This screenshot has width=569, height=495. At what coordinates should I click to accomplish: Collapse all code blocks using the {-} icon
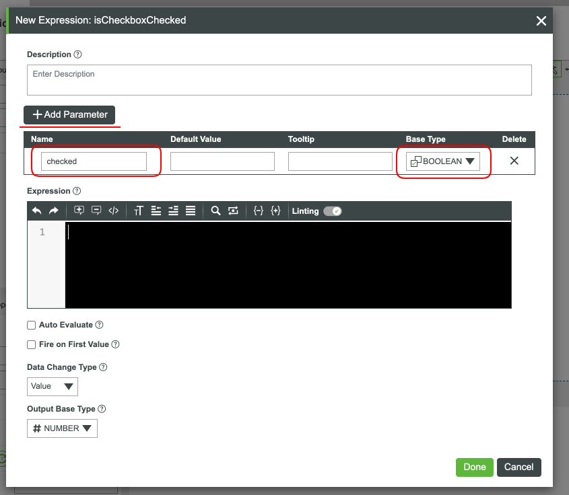259,211
